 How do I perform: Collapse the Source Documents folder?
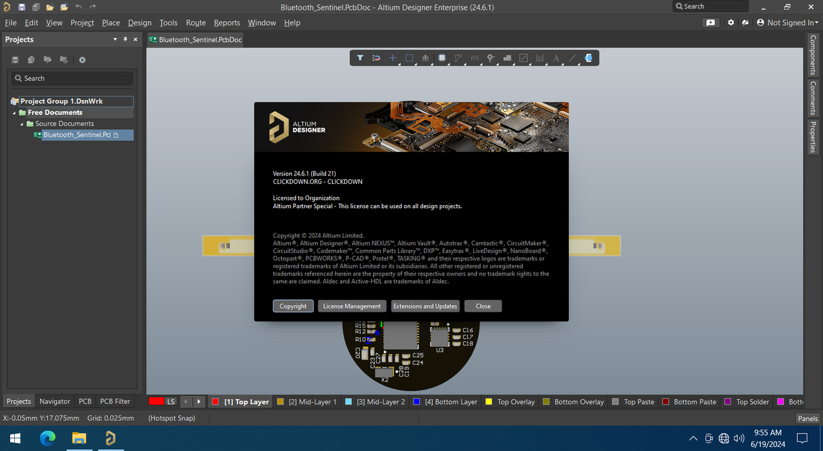point(22,124)
